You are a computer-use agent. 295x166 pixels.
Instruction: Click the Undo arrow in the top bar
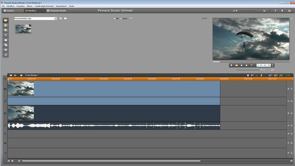coord(264,11)
